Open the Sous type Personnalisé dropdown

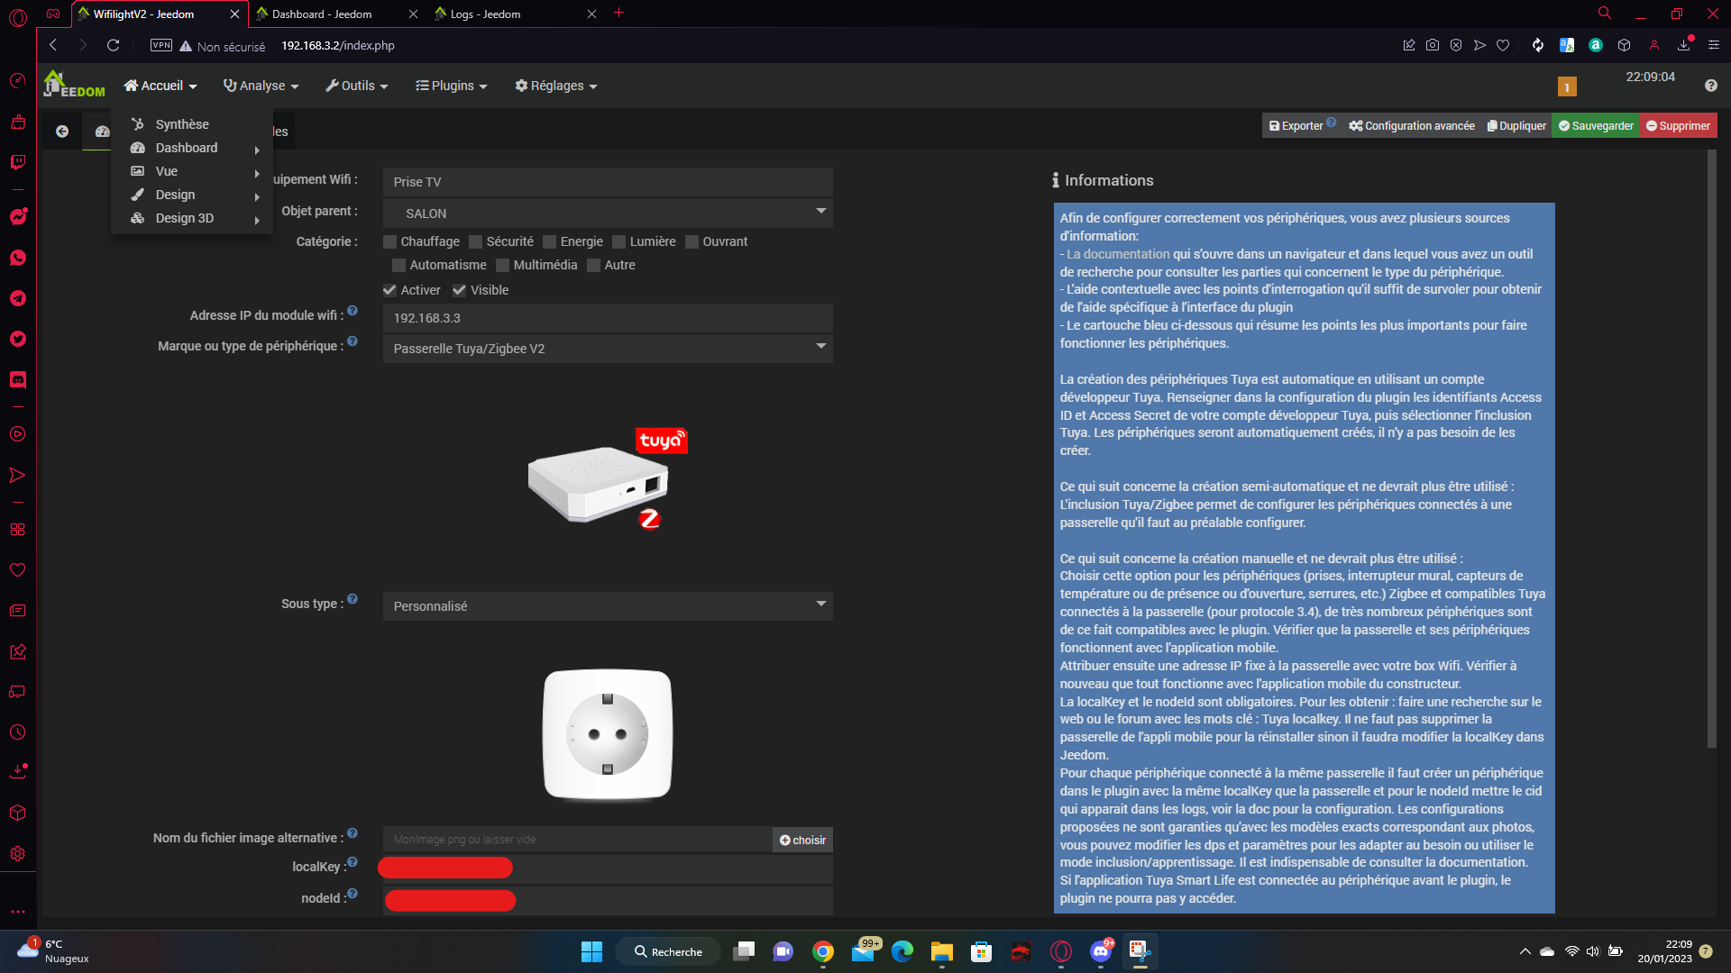click(x=607, y=606)
